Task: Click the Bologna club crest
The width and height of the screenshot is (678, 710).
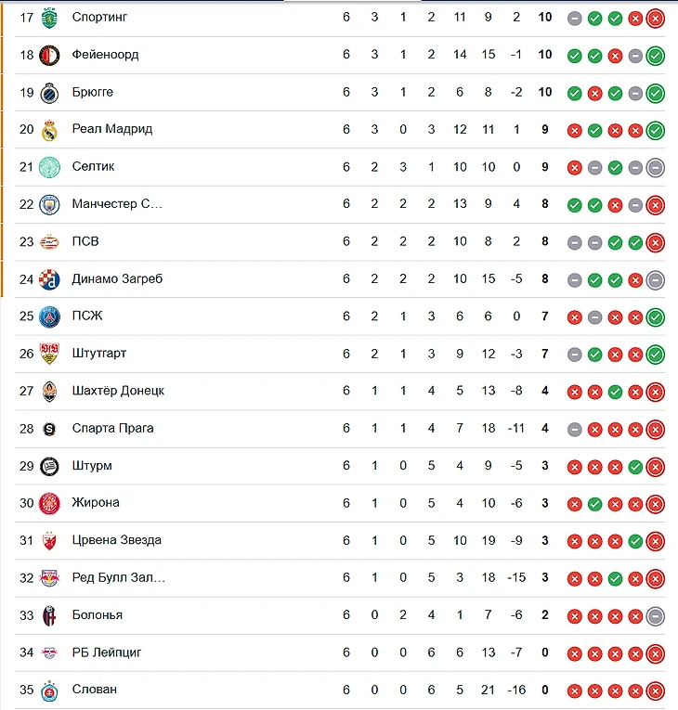Action: tap(49, 616)
